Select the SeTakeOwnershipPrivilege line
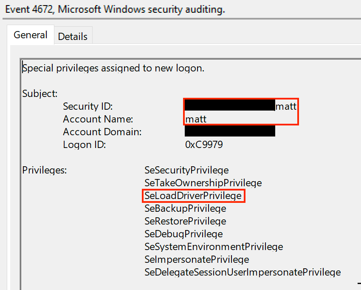Viewport: 361px width, 290px height. tap(203, 183)
